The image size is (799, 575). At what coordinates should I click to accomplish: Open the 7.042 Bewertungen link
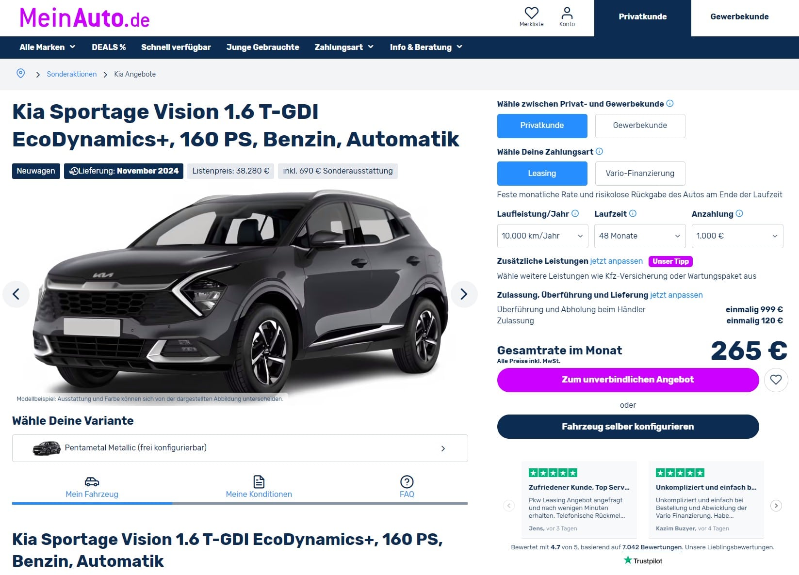[x=652, y=547]
